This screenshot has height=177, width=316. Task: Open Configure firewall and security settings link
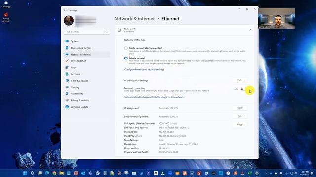click(144, 69)
